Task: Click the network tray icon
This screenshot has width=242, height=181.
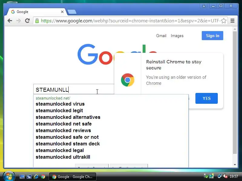Action: tap(220, 176)
